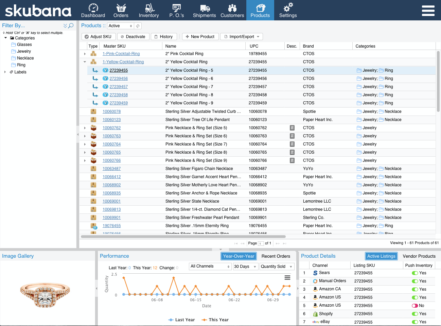
Task: Toggle Push Inventory for Manual Orders
Action: click(x=415, y=281)
